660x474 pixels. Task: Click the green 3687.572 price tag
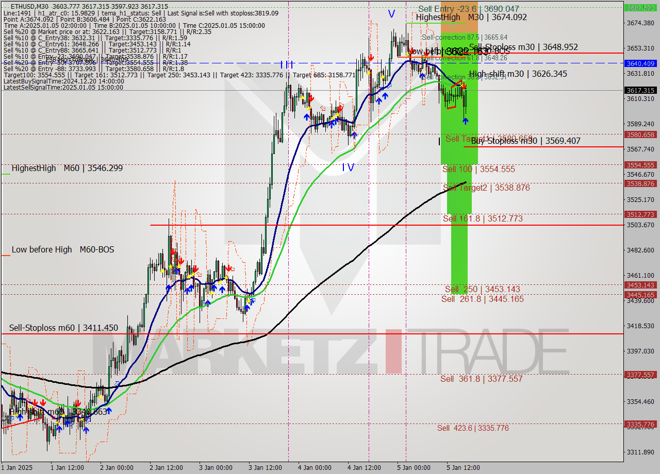tap(640, 8)
